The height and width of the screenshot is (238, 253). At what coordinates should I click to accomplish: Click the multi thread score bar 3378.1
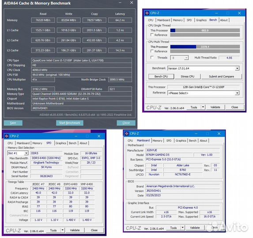[205, 47]
